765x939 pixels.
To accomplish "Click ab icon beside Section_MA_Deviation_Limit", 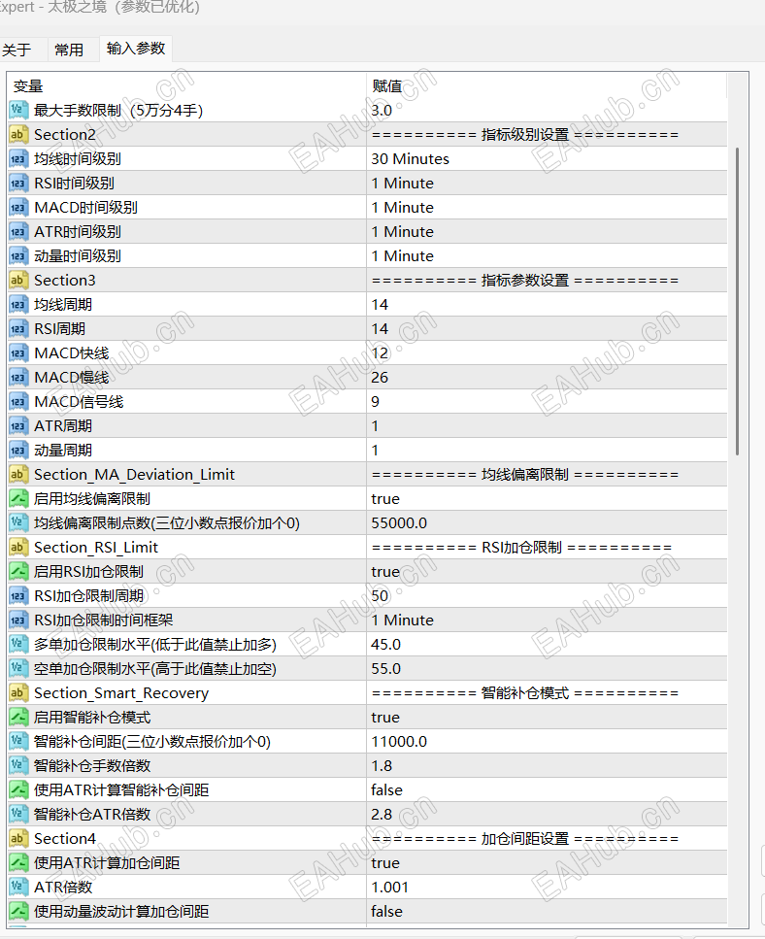I will tap(18, 474).
